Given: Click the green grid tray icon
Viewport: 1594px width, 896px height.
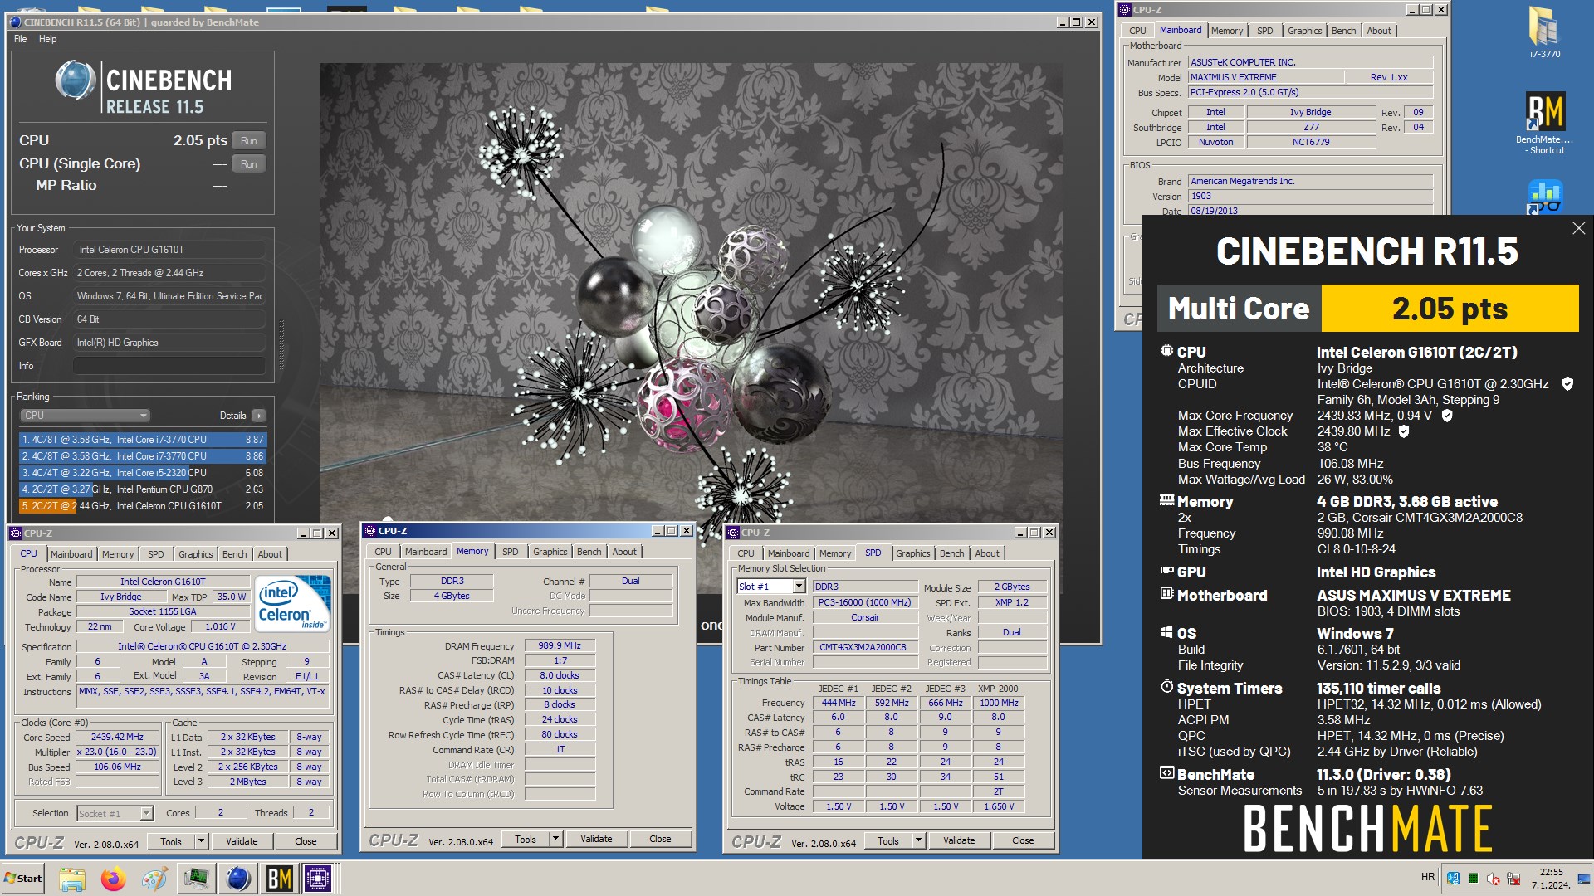Looking at the screenshot, I should [x=1473, y=879].
